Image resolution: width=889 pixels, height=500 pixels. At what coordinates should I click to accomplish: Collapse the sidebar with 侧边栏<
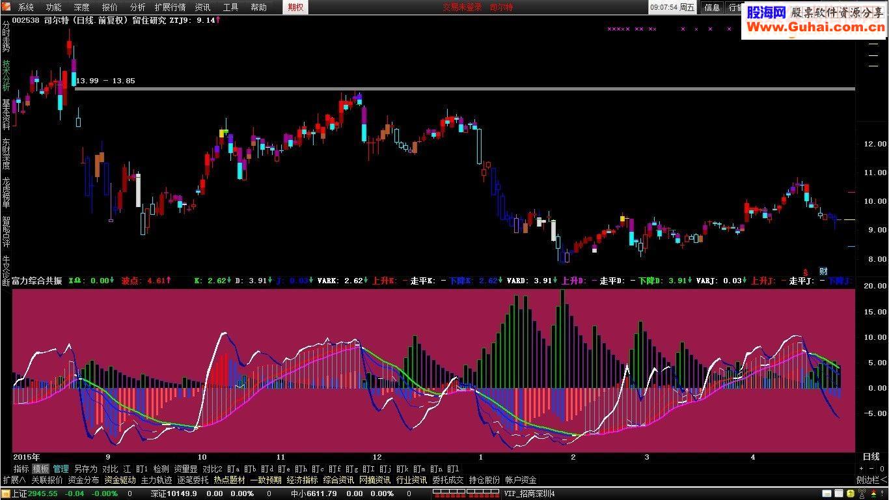tap(871, 480)
